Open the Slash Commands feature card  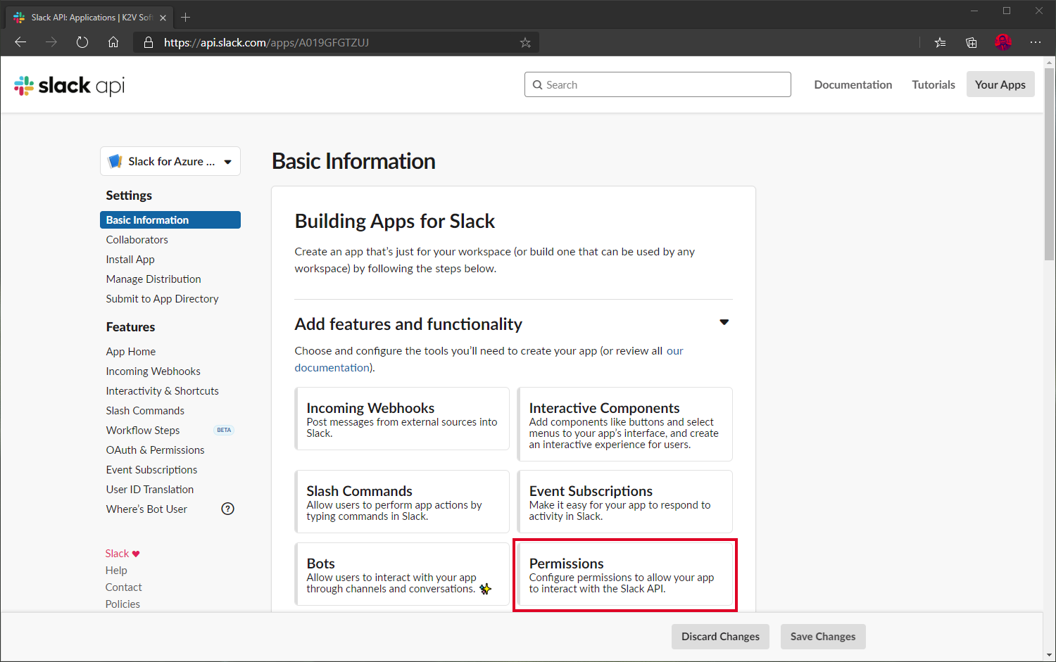coord(402,502)
